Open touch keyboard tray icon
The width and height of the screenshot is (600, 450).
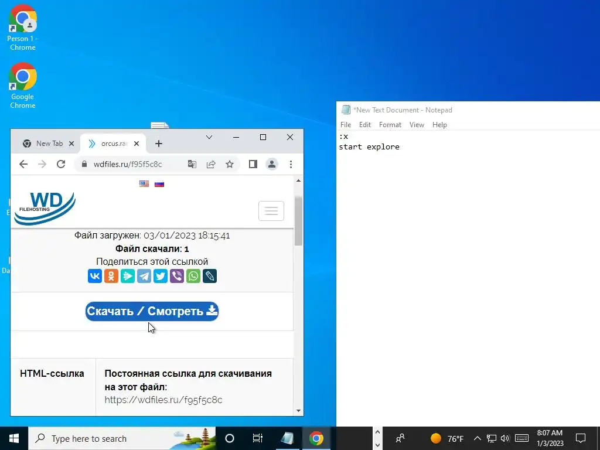pos(521,438)
